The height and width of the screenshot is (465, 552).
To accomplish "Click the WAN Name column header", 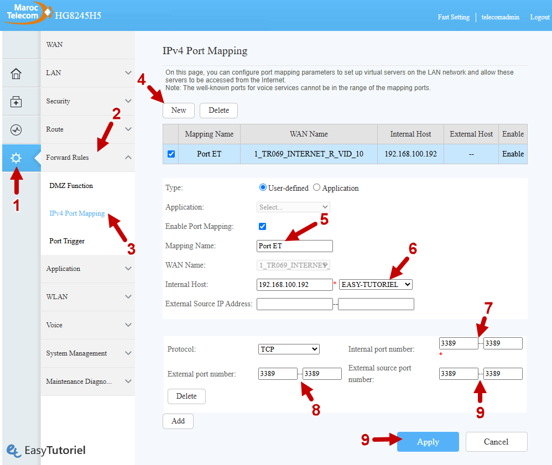I will [x=309, y=134].
